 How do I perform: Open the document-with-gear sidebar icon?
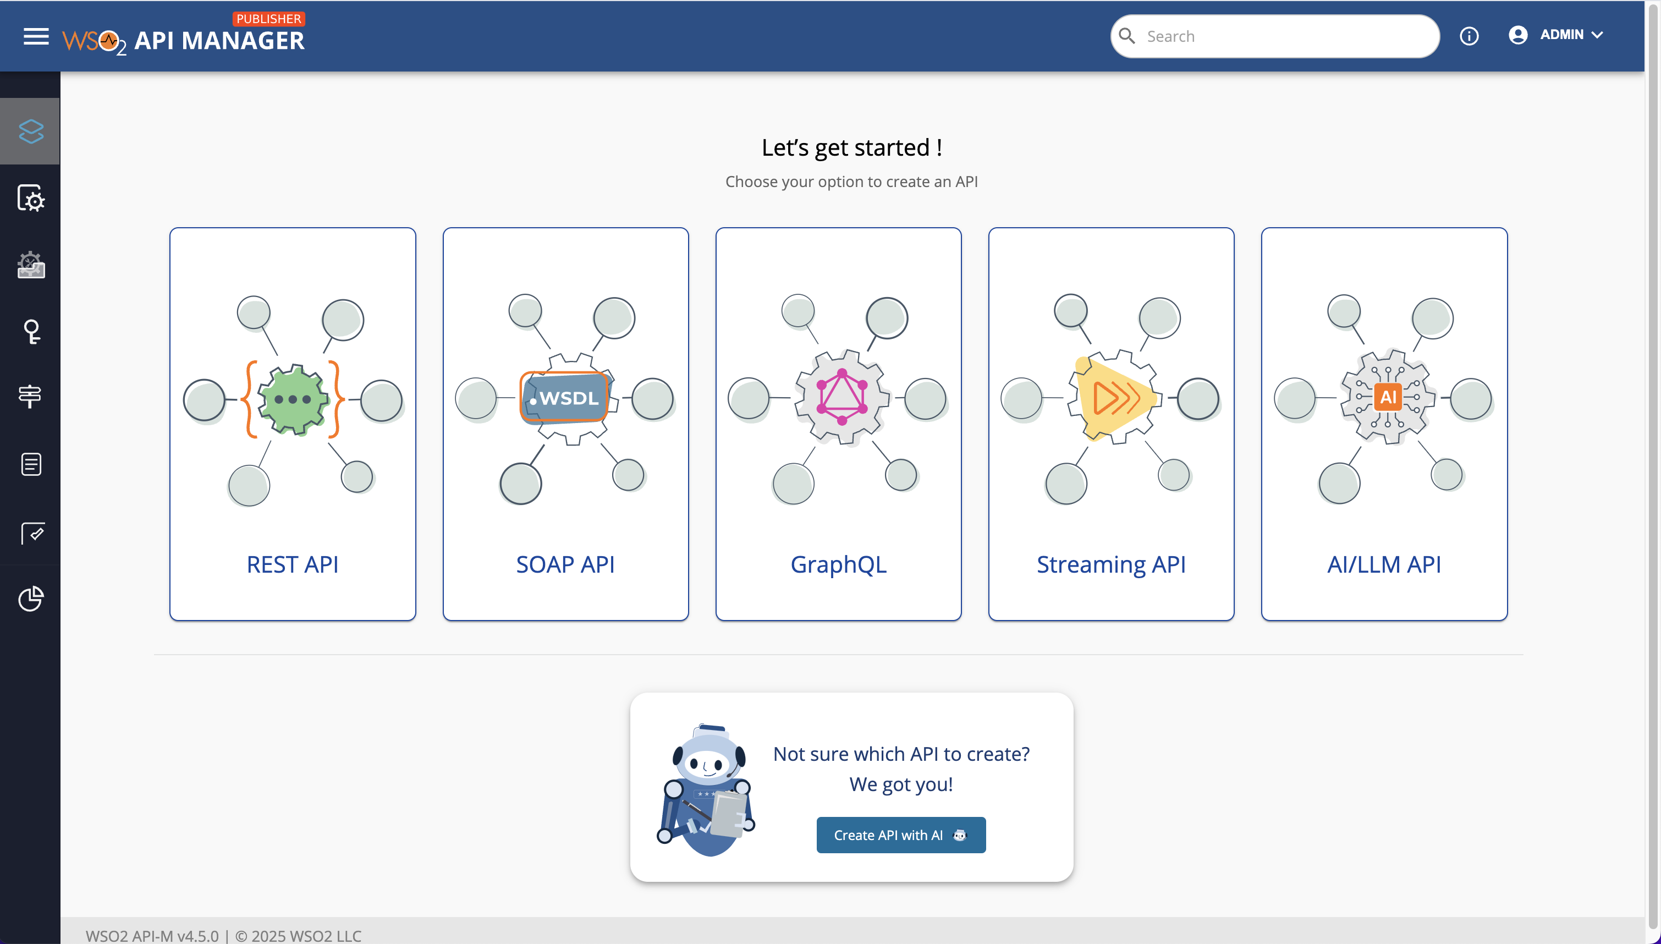pos(30,199)
